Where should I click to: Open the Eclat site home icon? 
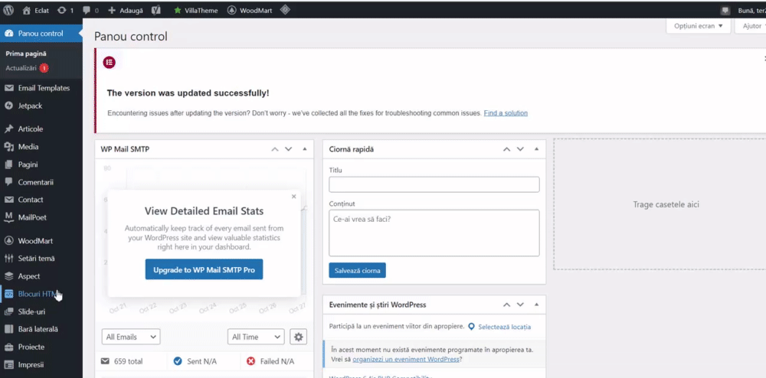[x=27, y=10]
